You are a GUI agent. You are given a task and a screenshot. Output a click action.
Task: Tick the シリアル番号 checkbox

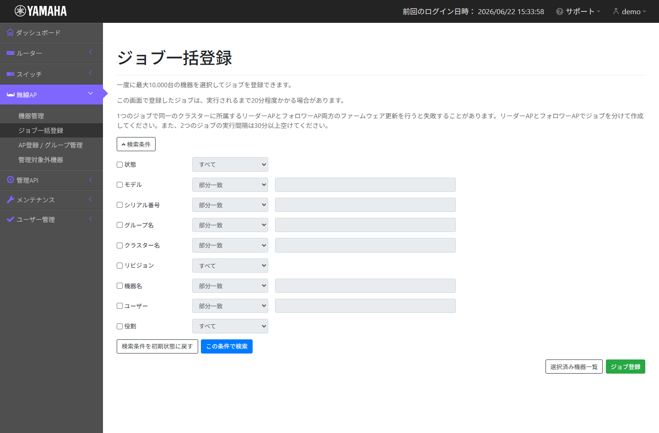point(119,205)
